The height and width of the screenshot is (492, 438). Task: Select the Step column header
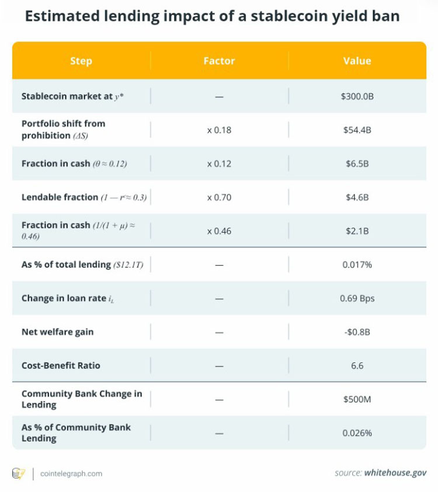(81, 61)
